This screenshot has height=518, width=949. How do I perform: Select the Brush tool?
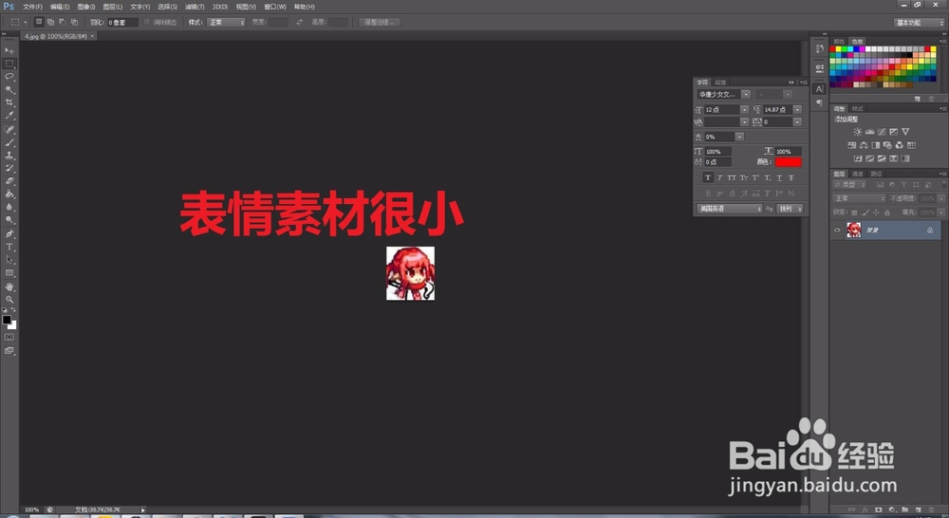[x=9, y=143]
